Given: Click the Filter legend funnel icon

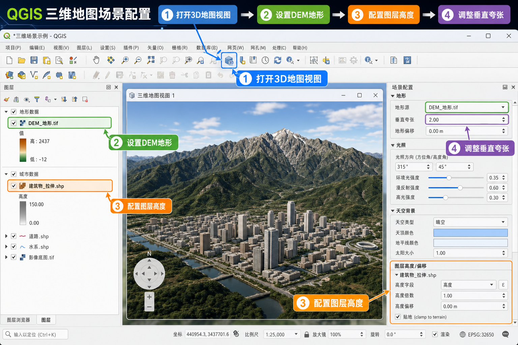Looking at the screenshot, I should coord(37,99).
